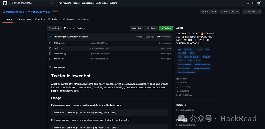Image resolution: width=265 pixels, height=129 pixels.
Task: Click the file icon beside whitelist.txt
Action: tap(50, 59)
